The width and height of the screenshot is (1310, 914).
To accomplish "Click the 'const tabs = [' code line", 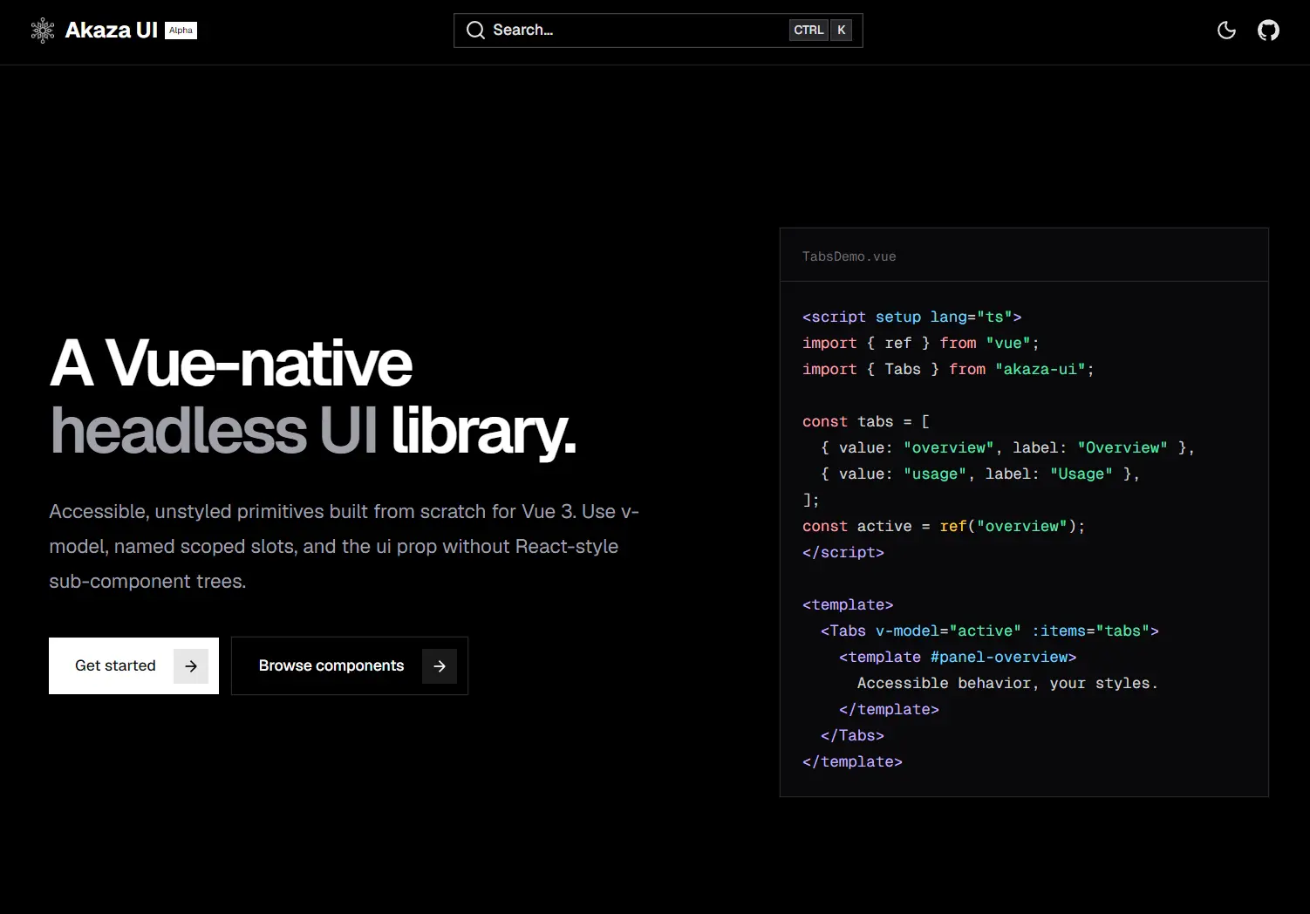I will click(x=866, y=422).
